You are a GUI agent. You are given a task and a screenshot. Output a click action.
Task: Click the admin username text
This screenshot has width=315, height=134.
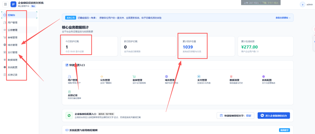tap(309, 4)
